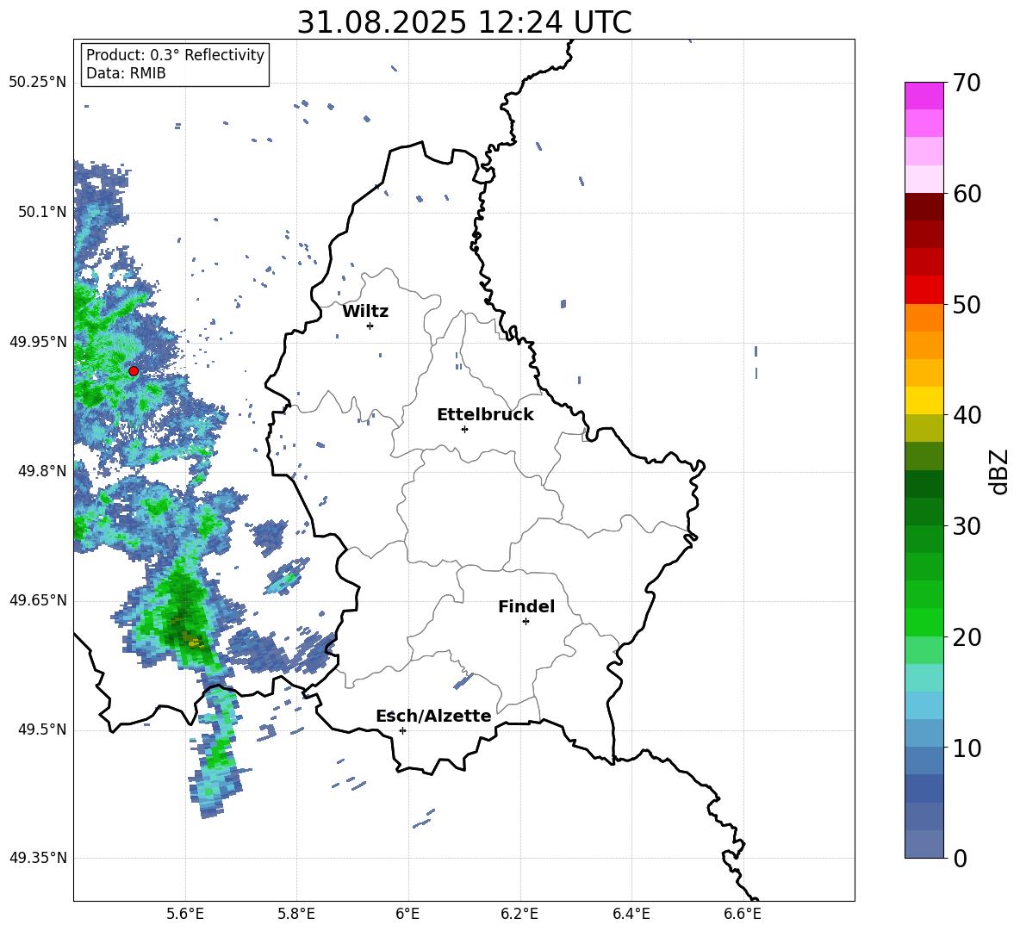Click the 50.25°N latitude label
The width and height of the screenshot is (1020, 931).
[x=38, y=83]
